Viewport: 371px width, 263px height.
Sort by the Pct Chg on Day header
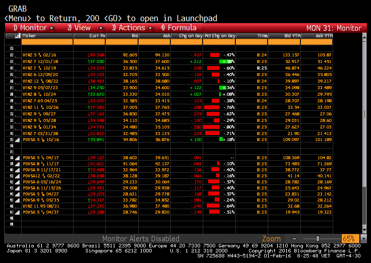coord(219,36)
